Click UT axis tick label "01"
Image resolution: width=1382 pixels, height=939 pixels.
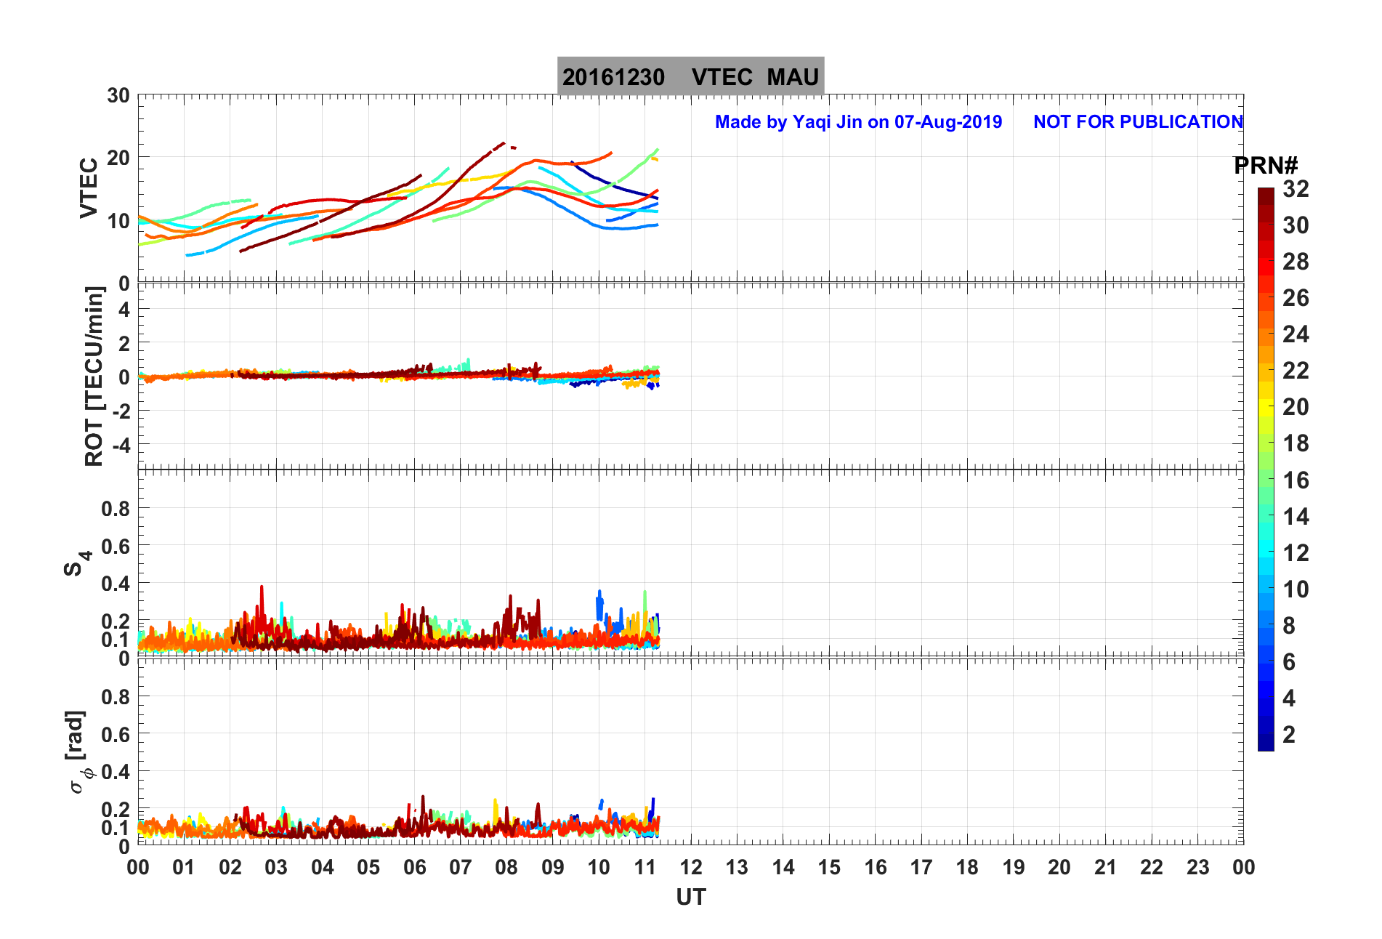click(184, 867)
